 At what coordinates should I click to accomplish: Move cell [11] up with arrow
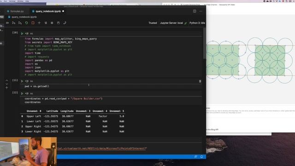click(7, 80)
